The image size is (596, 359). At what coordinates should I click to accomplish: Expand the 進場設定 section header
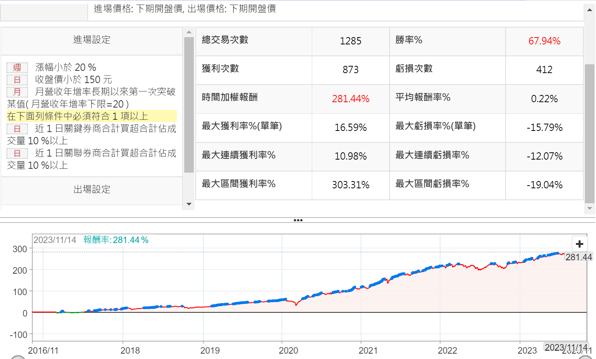tap(92, 40)
